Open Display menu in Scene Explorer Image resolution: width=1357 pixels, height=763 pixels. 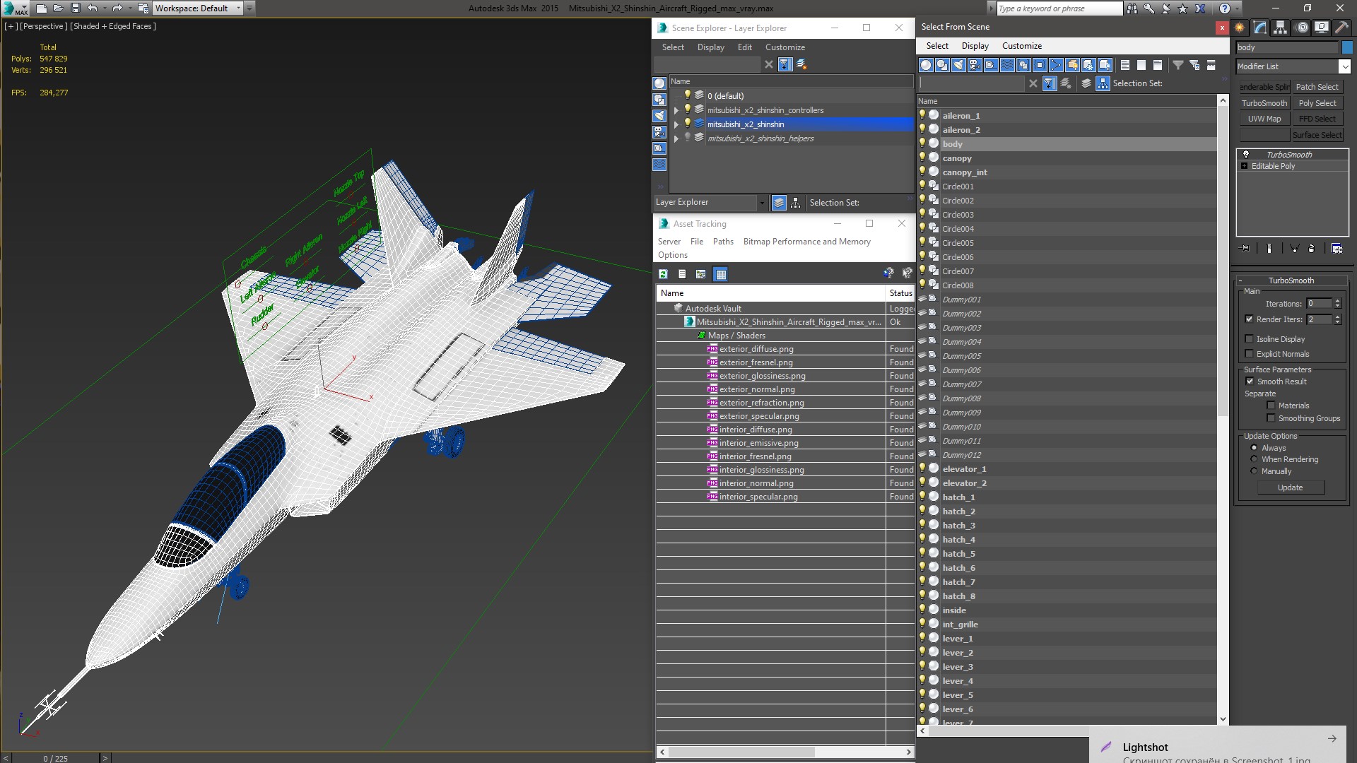pyautogui.click(x=710, y=47)
